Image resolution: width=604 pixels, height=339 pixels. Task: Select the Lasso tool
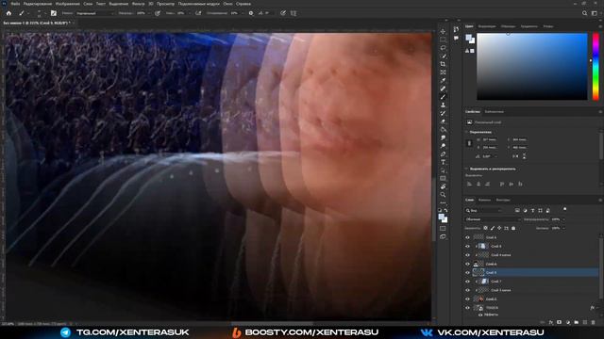tap(443, 48)
